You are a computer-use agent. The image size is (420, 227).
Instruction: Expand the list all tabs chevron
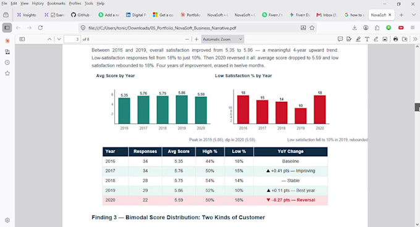(414, 15)
